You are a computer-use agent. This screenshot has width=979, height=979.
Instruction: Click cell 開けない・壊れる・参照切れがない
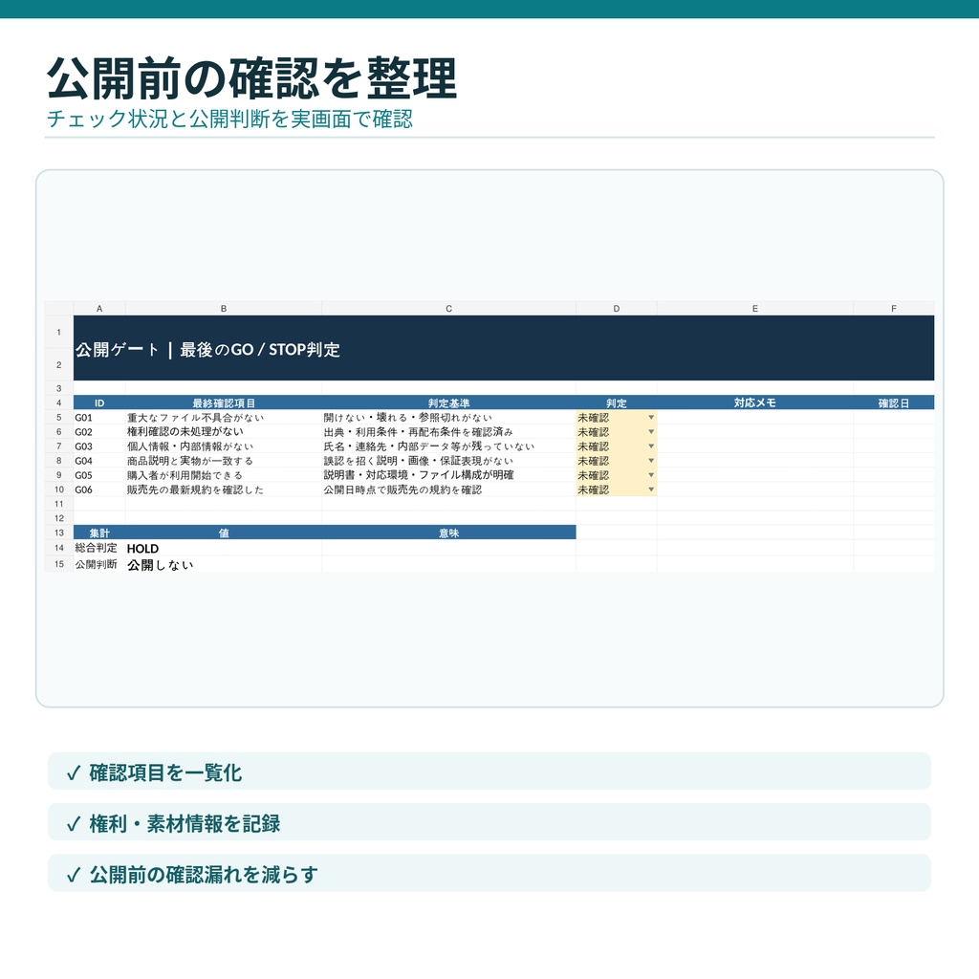(x=448, y=417)
